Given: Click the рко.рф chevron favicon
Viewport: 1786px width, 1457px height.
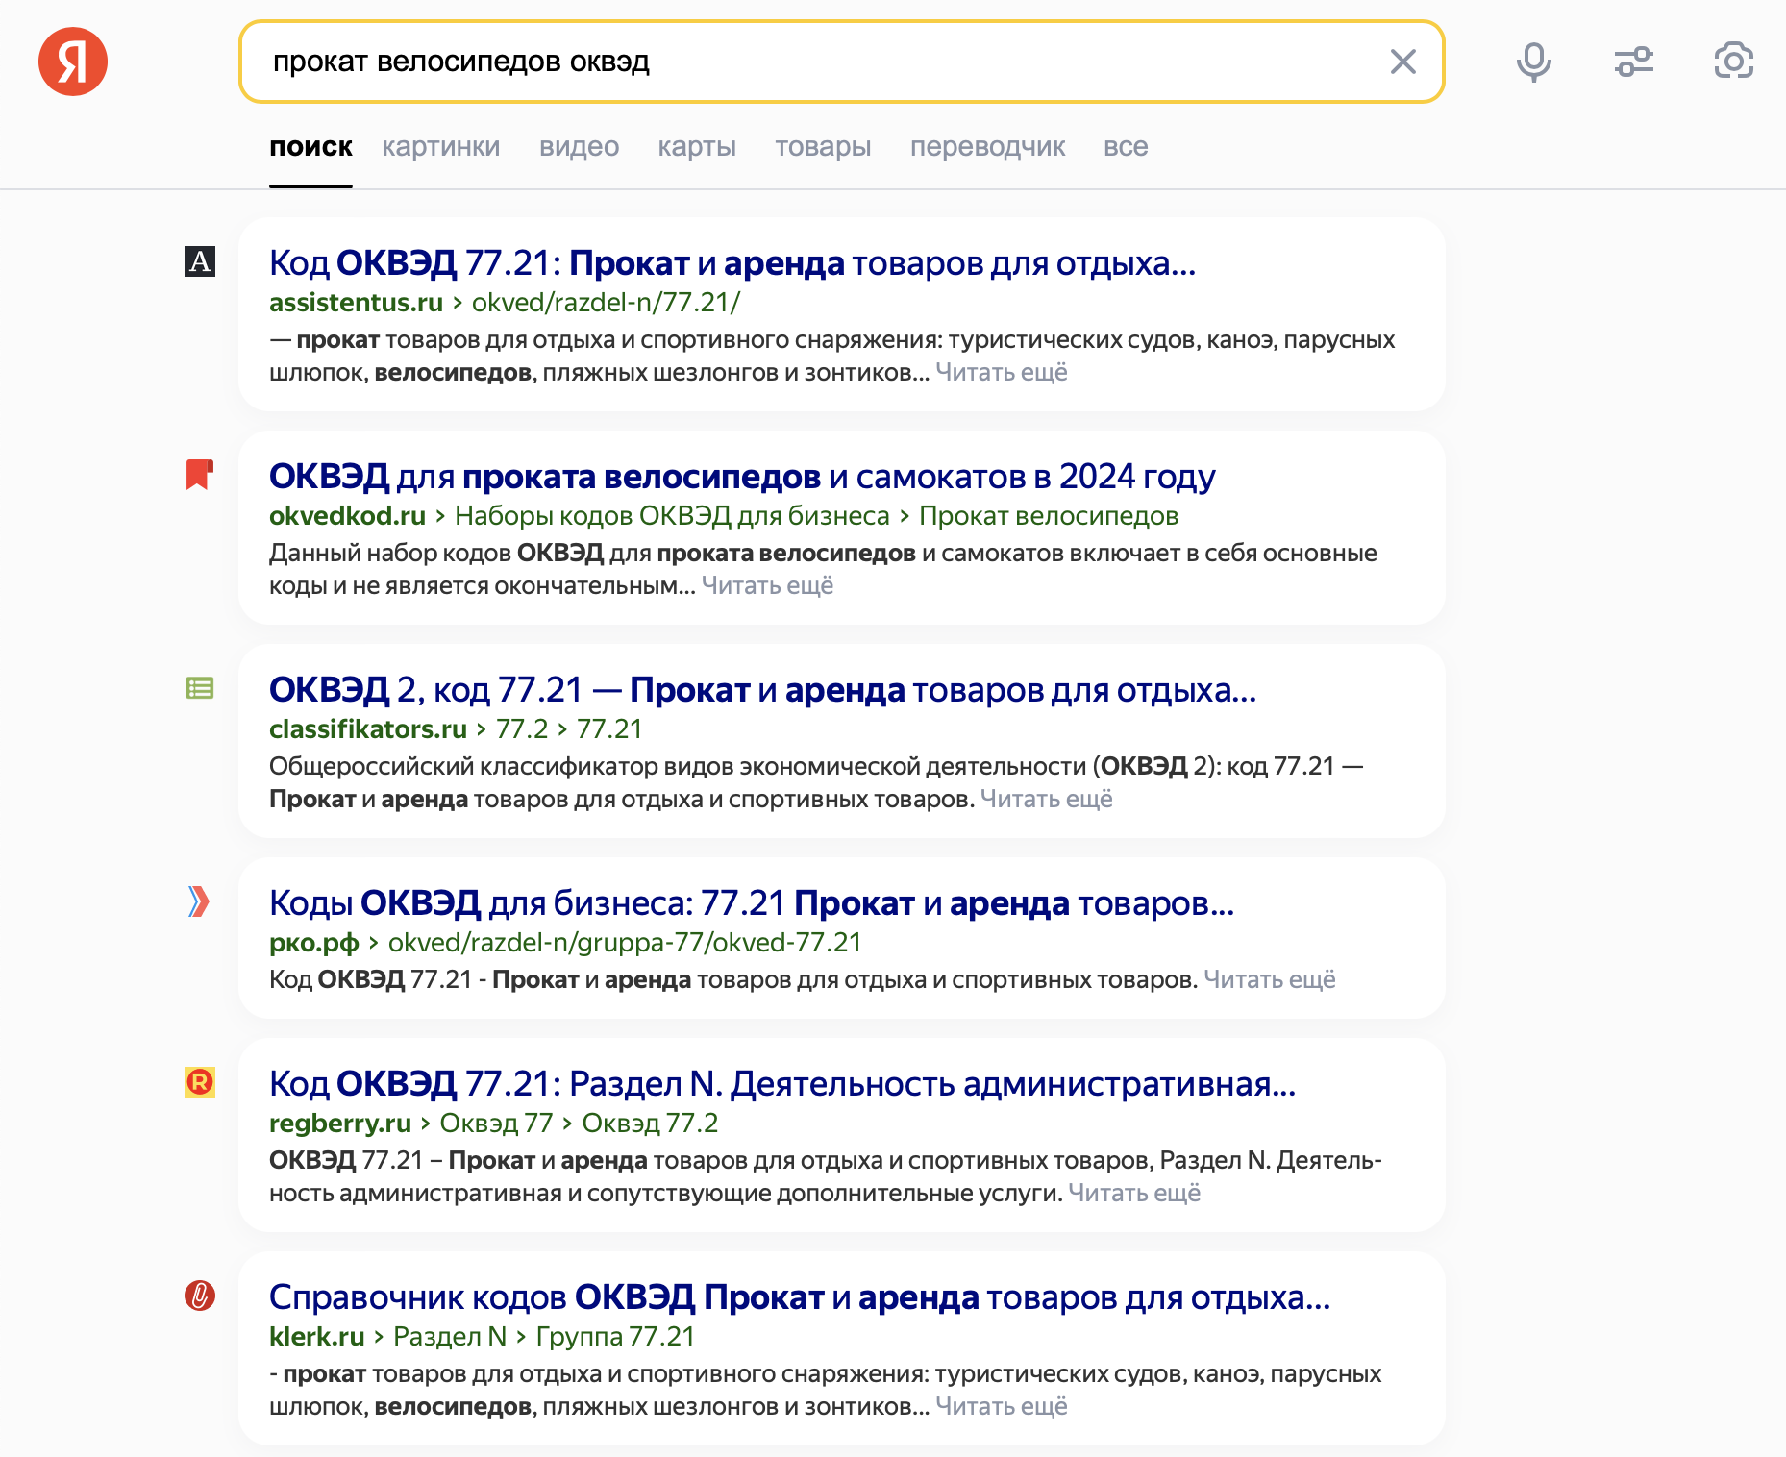Looking at the screenshot, I should coord(199,901).
